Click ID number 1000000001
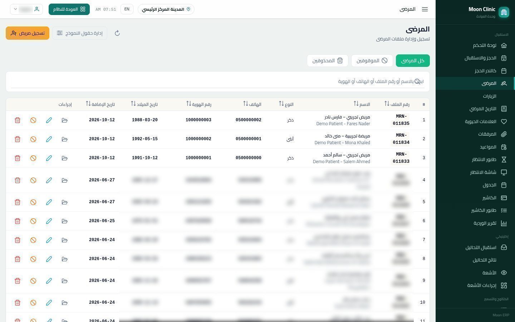The width and height of the screenshot is (515, 322). point(198,158)
